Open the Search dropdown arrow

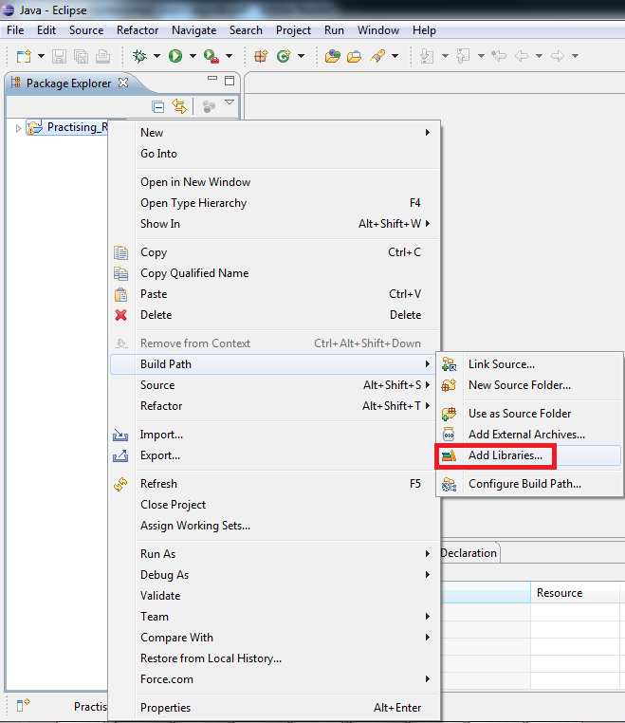395,56
